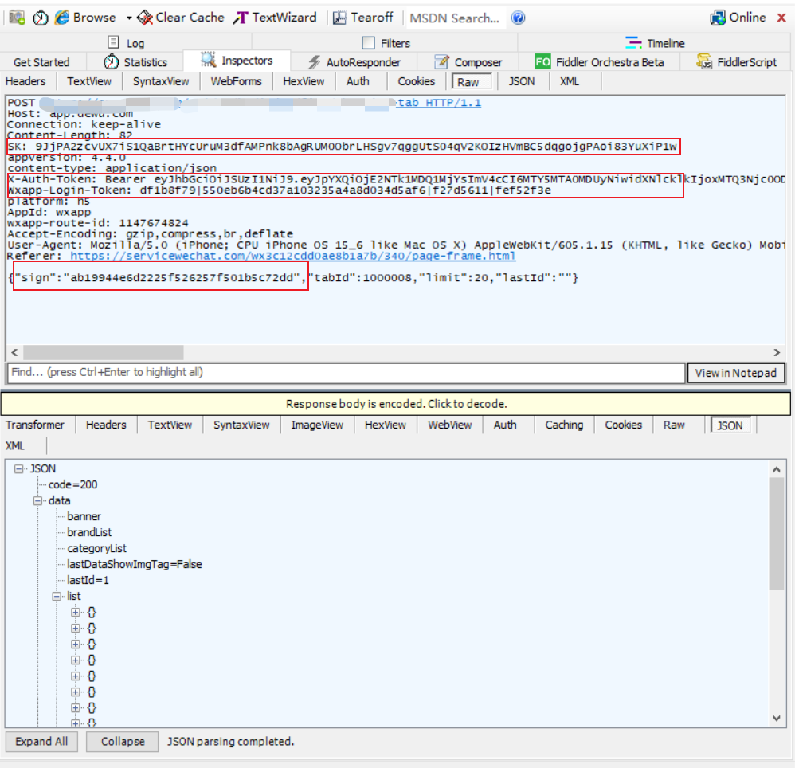Click the Find text input field
This screenshot has width=795, height=768.
point(346,373)
